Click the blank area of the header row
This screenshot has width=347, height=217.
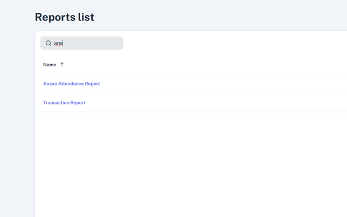coord(216,65)
